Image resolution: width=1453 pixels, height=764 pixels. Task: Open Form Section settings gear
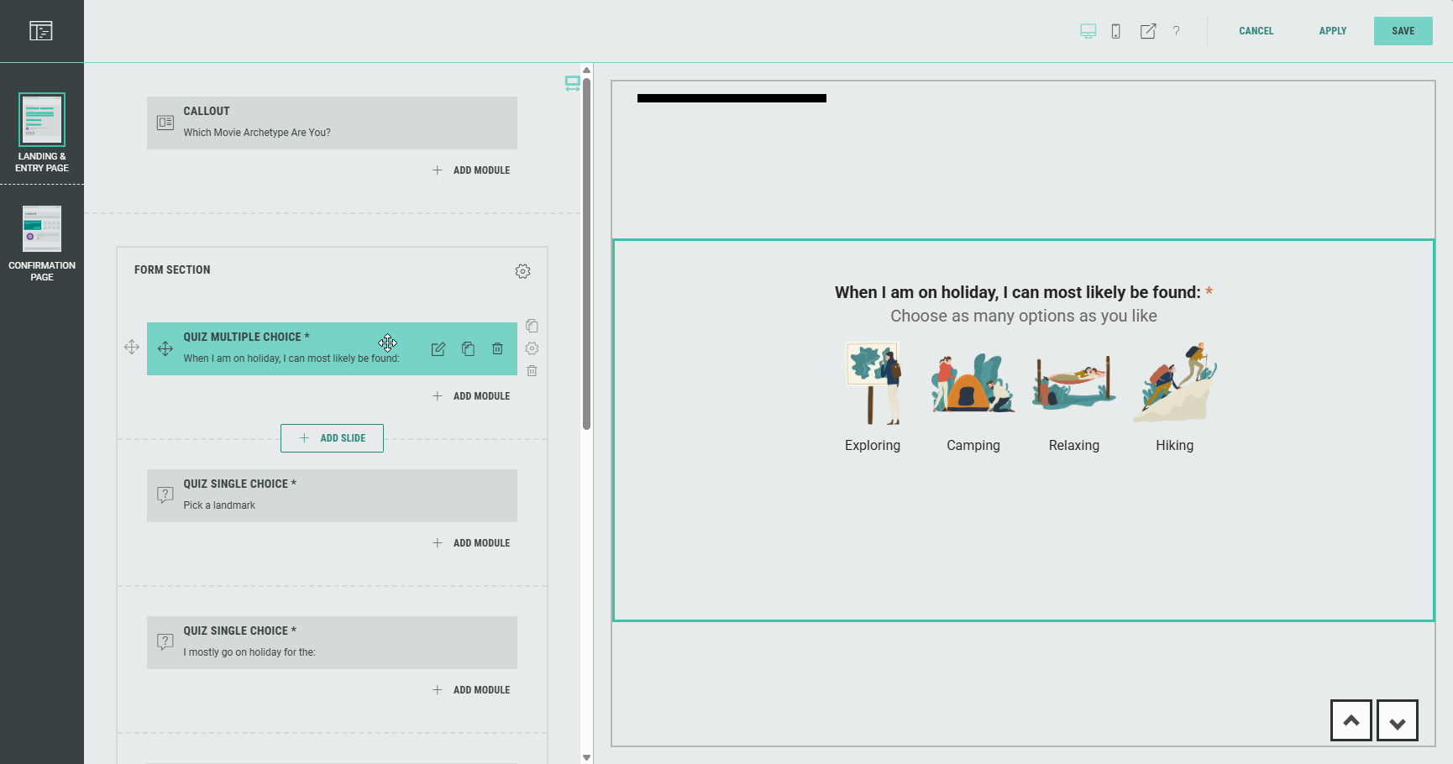point(522,271)
